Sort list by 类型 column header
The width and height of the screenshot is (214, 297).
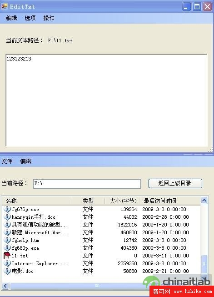87,201
